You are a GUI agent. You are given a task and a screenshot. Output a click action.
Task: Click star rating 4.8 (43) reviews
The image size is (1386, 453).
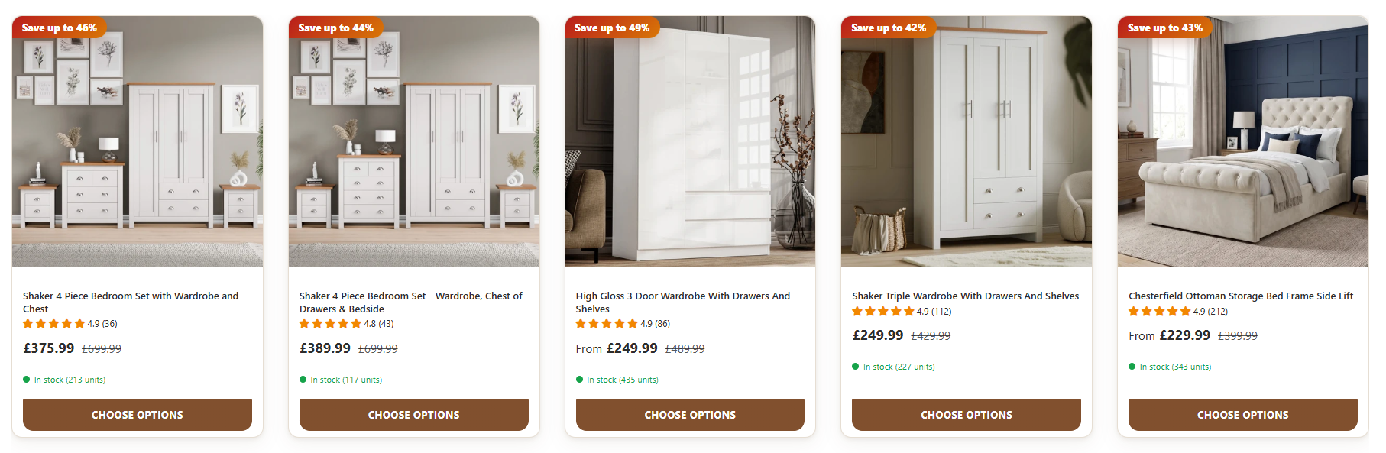point(347,324)
